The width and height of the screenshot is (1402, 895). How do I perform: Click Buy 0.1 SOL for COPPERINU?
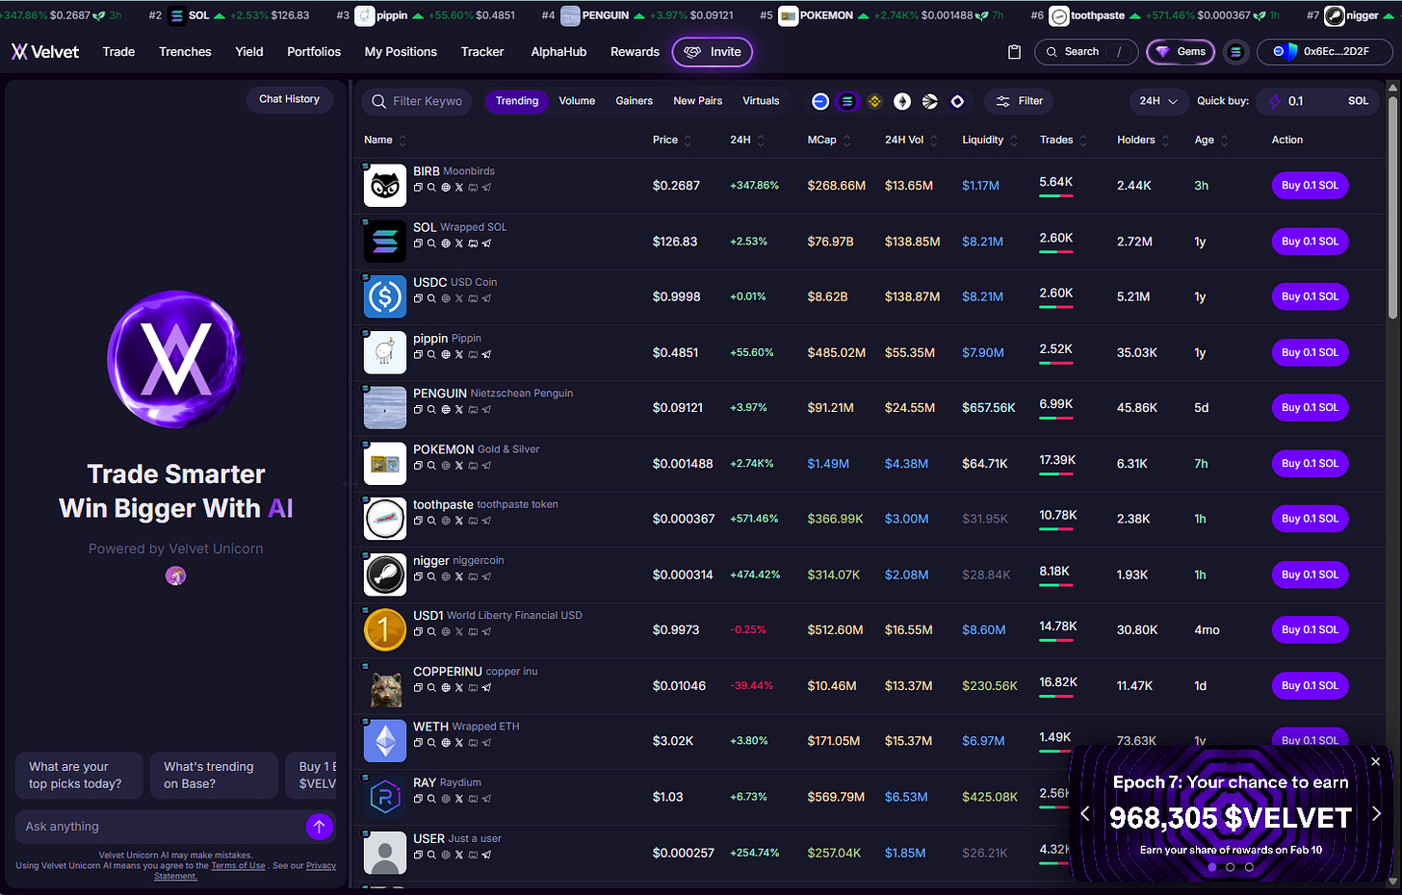pos(1310,686)
